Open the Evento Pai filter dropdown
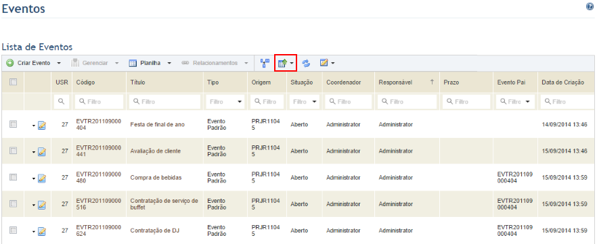This screenshot has height=244, width=597. coord(528,102)
